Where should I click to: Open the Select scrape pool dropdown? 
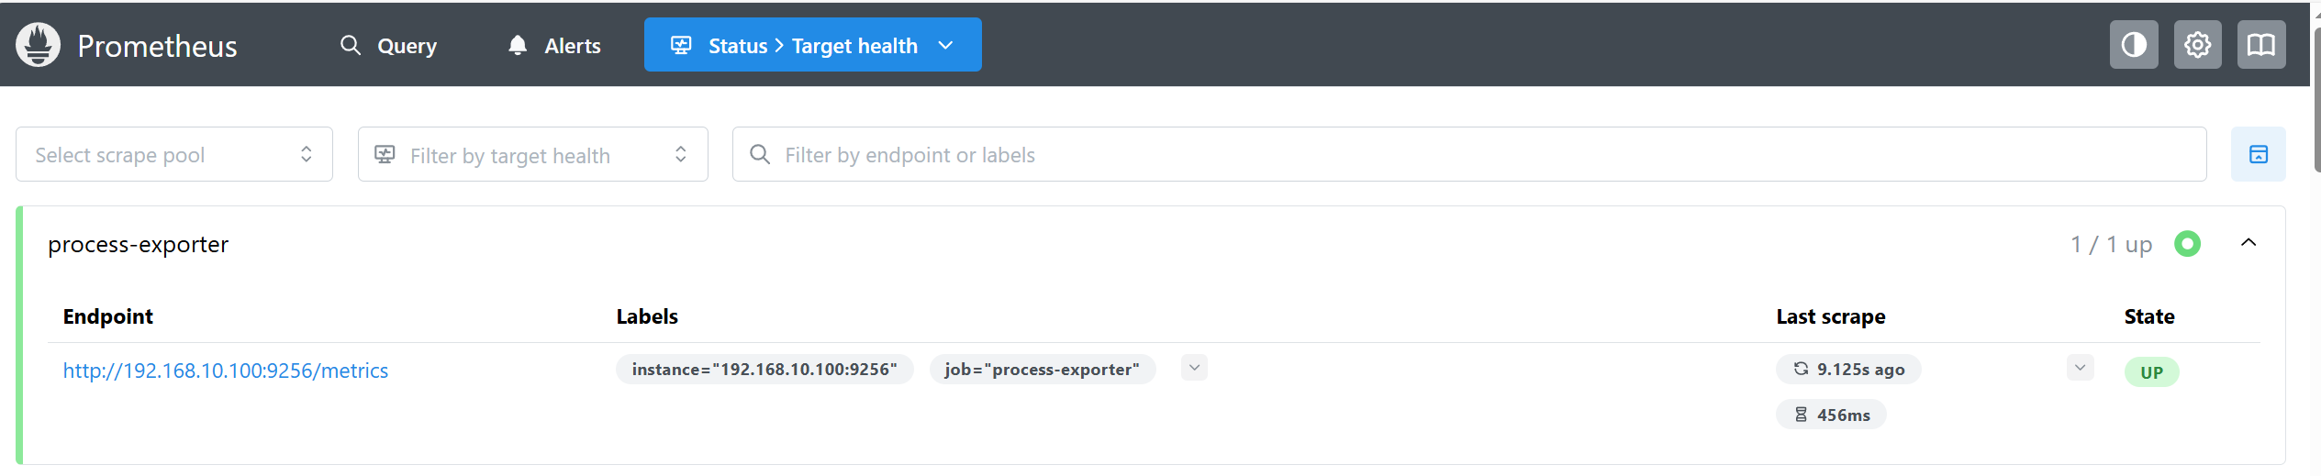click(173, 154)
